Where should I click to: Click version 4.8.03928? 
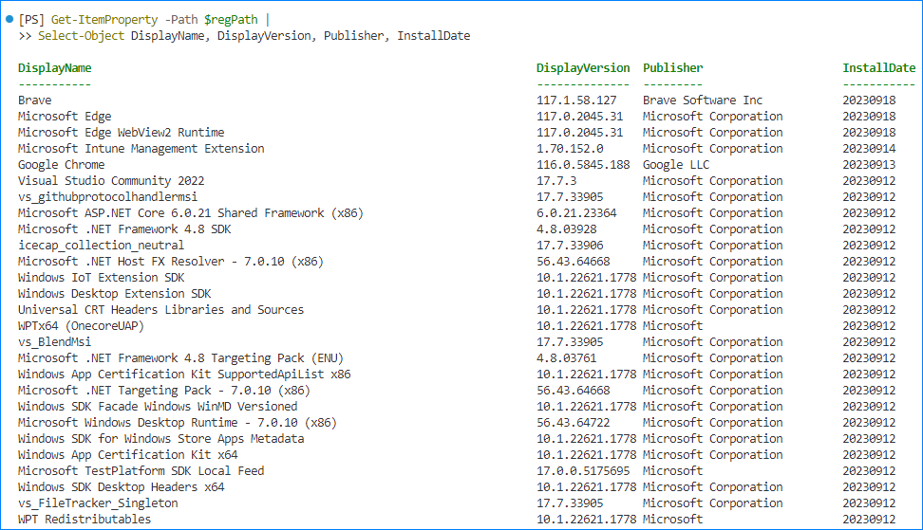click(x=566, y=229)
